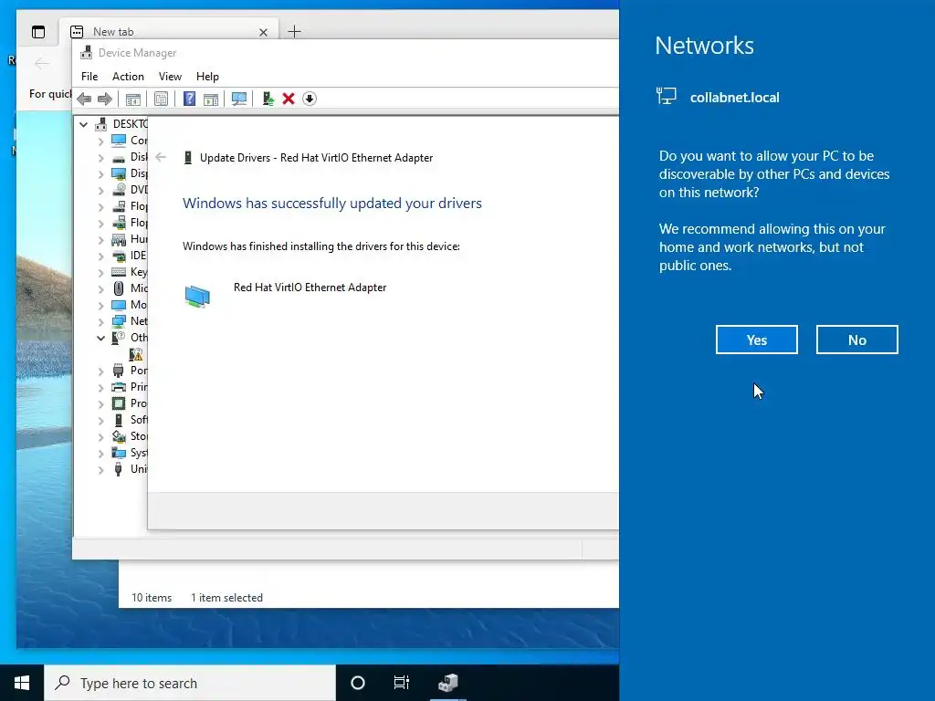
Task: Select the New tab browser tab
Action: point(167,32)
